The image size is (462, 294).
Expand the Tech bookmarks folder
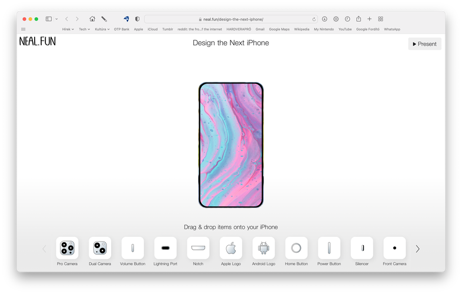point(84,29)
